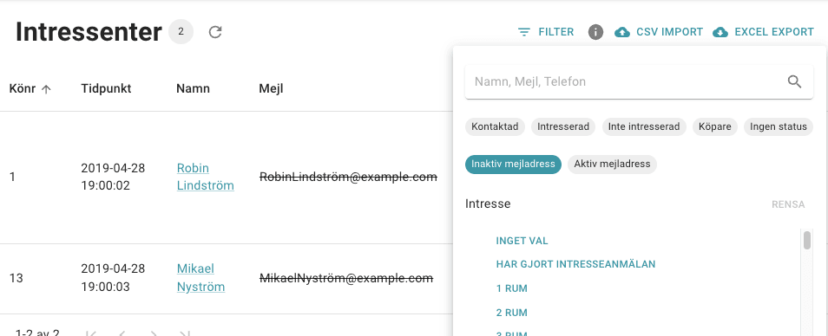Viewport: 828px width, 336px height.
Task: Deselect the Inaktiv mejladress chip
Action: [513, 164]
